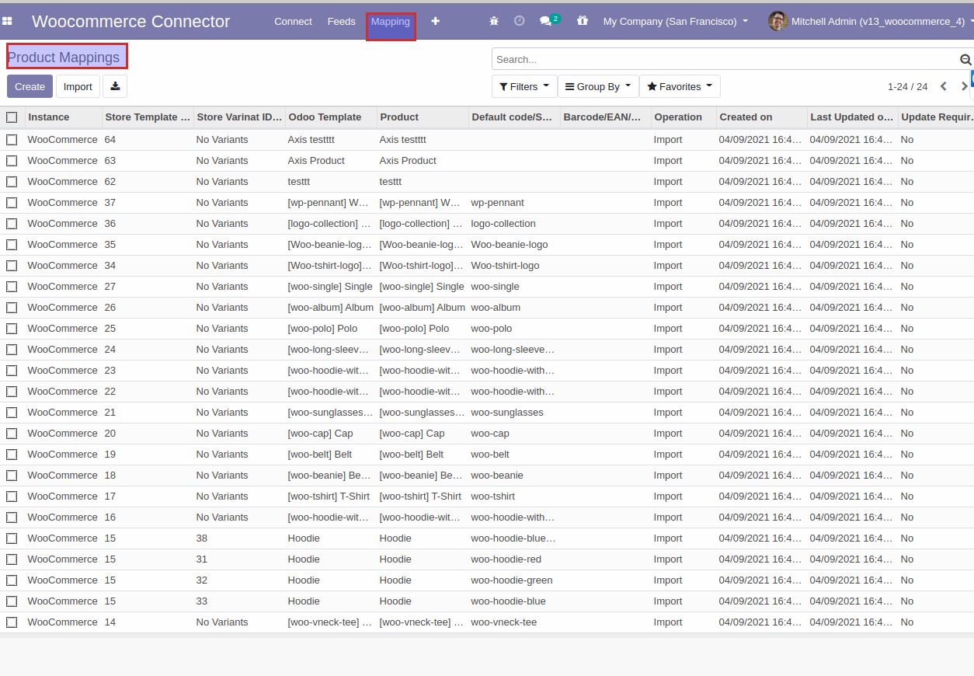974x676 pixels.
Task: Click Store Variant ID '38' cell
Action: click(239, 538)
